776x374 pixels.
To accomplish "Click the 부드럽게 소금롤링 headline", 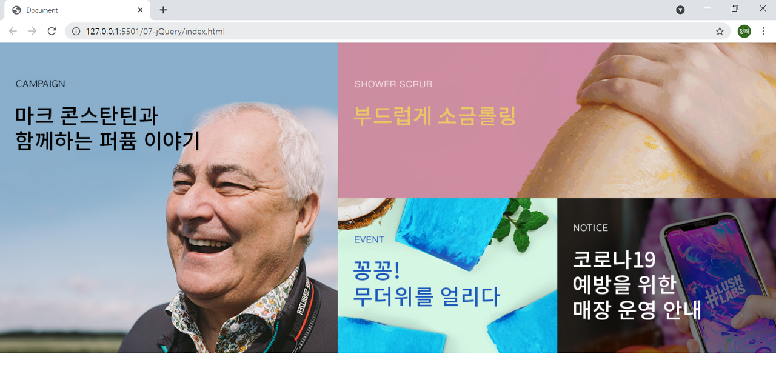I will click(x=435, y=115).
